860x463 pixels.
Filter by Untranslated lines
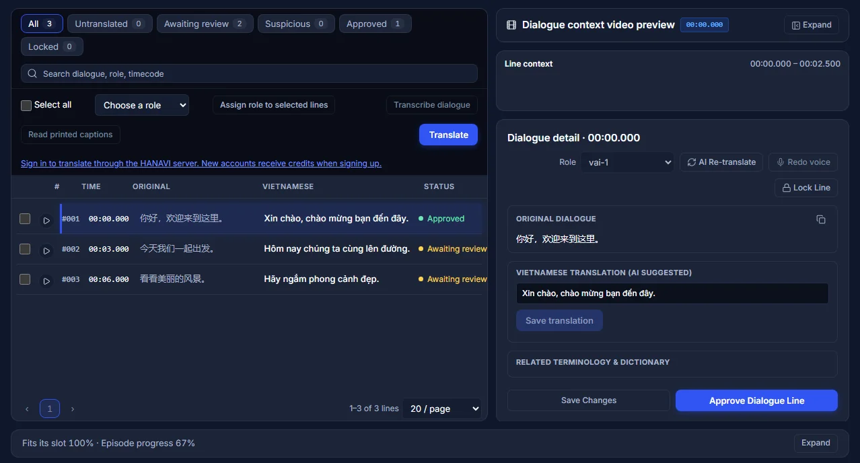click(110, 24)
